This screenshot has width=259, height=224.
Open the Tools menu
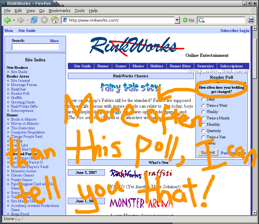click(80, 11)
